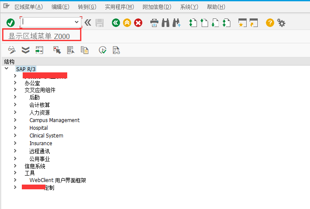Expand the Campus Management node

[x=15, y=120]
